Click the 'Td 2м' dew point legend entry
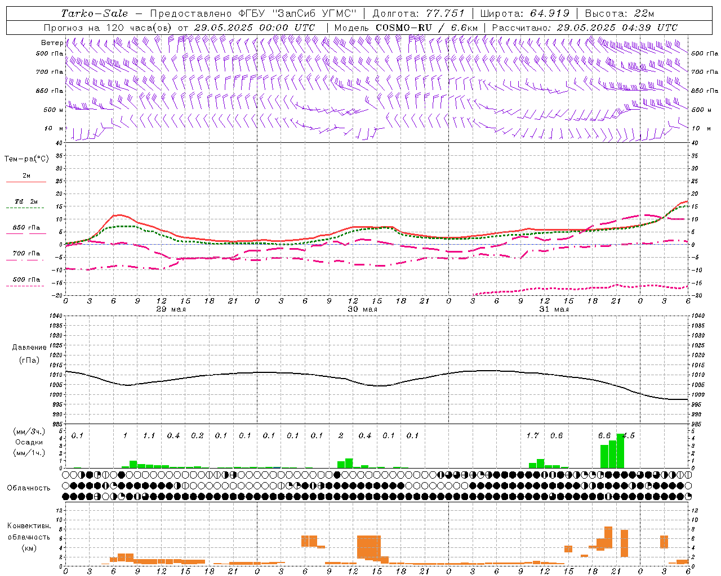 coord(26,201)
